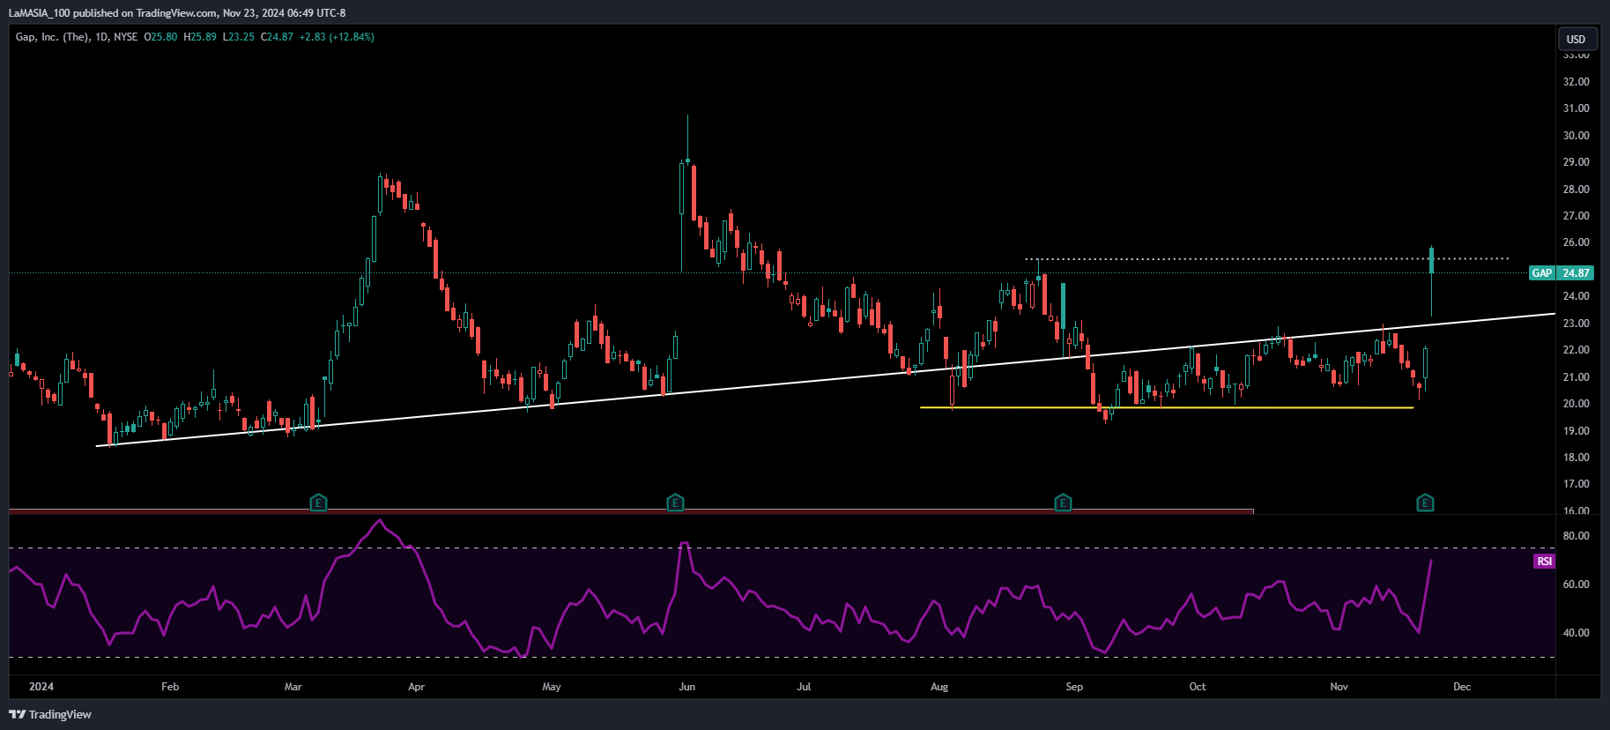This screenshot has height=730, width=1610.
Task: Click the close value C24.87
Action: pos(278,37)
